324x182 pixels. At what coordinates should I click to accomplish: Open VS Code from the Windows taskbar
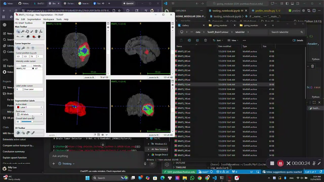pyautogui.click(x=214, y=178)
